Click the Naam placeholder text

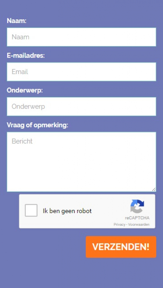click(20, 37)
